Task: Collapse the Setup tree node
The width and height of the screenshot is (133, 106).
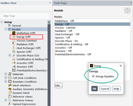Action: click(2, 22)
